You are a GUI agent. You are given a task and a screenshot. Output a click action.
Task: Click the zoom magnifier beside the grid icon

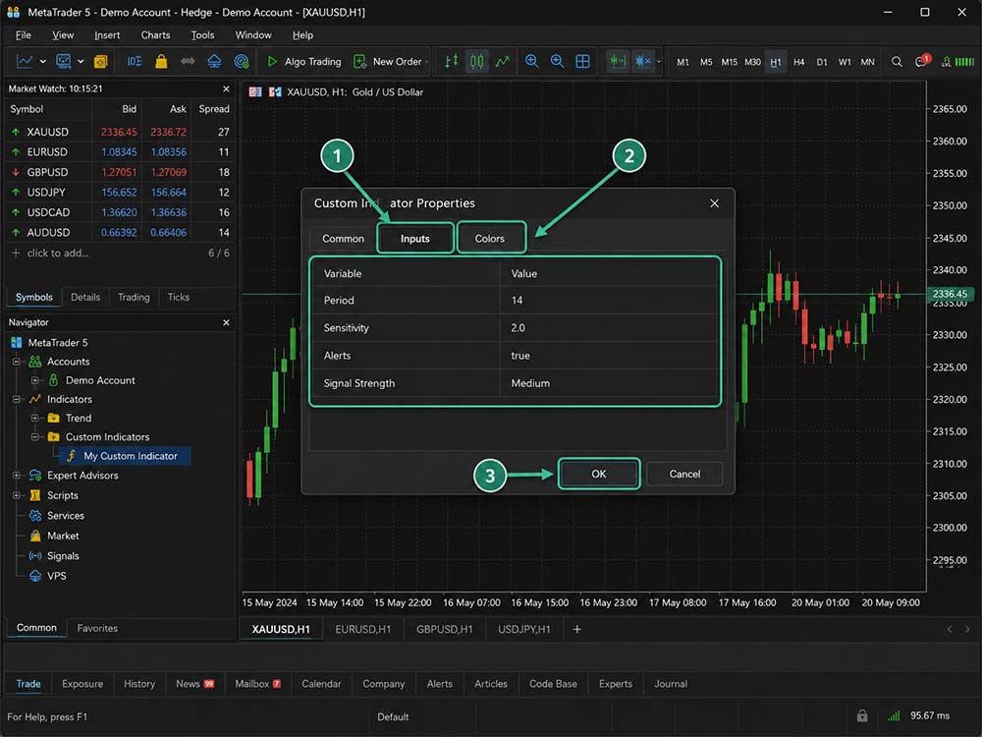coord(557,61)
